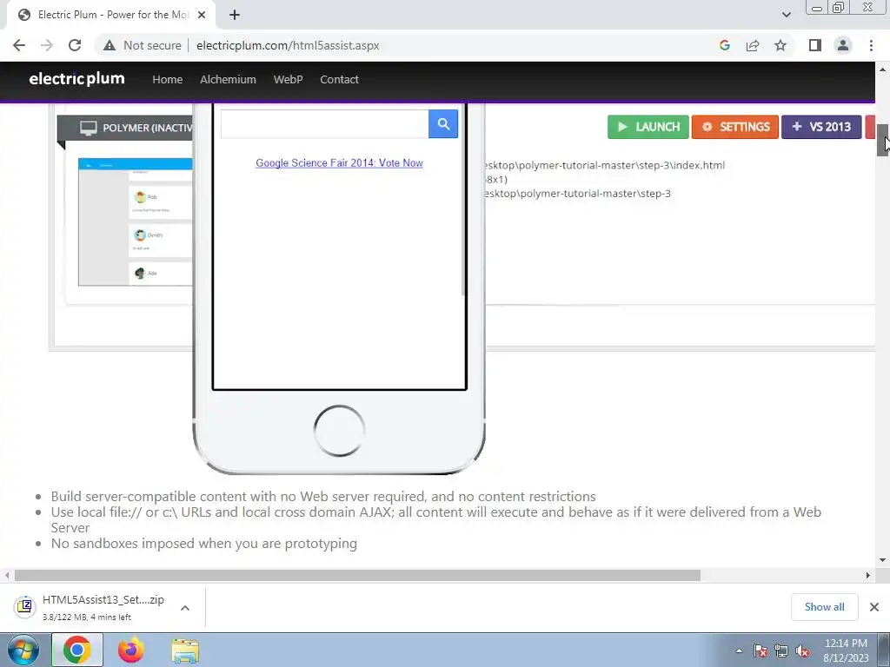
Task: Close the Electric Plum browser tab
Action: (202, 15)
